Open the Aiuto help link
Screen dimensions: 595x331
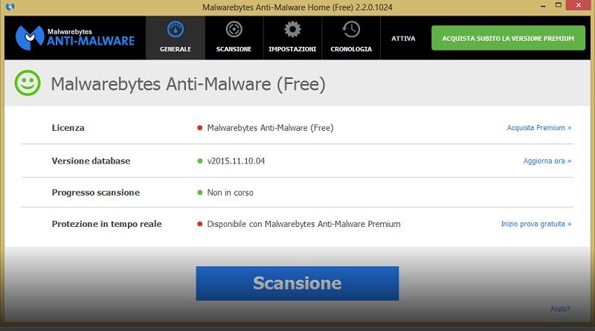[x=560, y=309]
